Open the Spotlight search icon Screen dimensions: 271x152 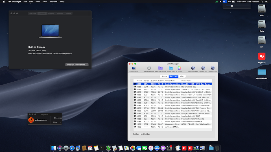262,2
